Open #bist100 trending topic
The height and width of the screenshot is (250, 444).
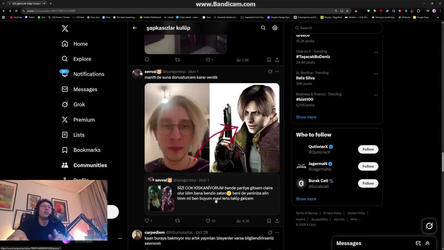(305, 99)
